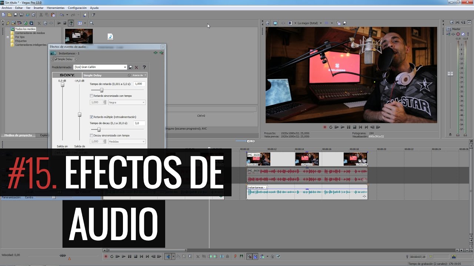Enable Retardo sincronizado con tempo
Screen dimensions: 474x266
[91, 96]
